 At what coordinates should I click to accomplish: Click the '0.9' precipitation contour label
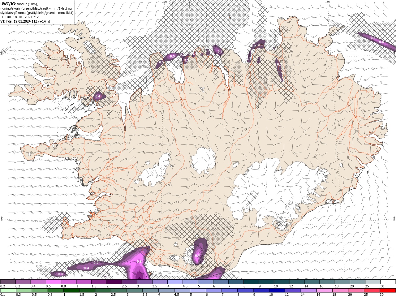pyautogui.click(x=139, y=261)
